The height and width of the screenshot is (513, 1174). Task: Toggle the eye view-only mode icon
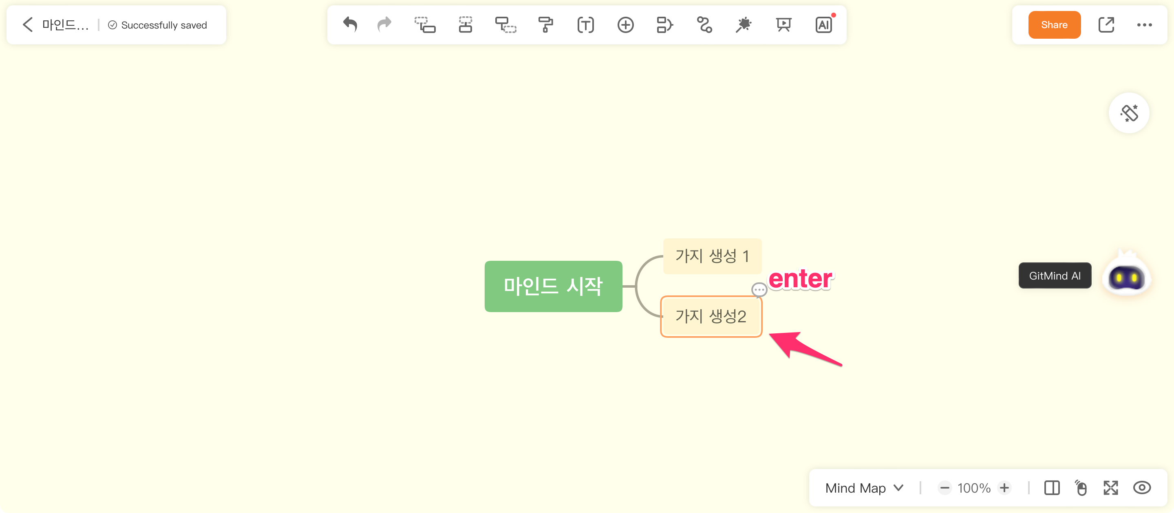[1142, 487]
